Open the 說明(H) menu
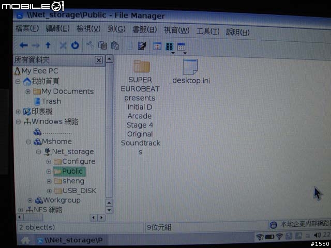 (238, 32)
